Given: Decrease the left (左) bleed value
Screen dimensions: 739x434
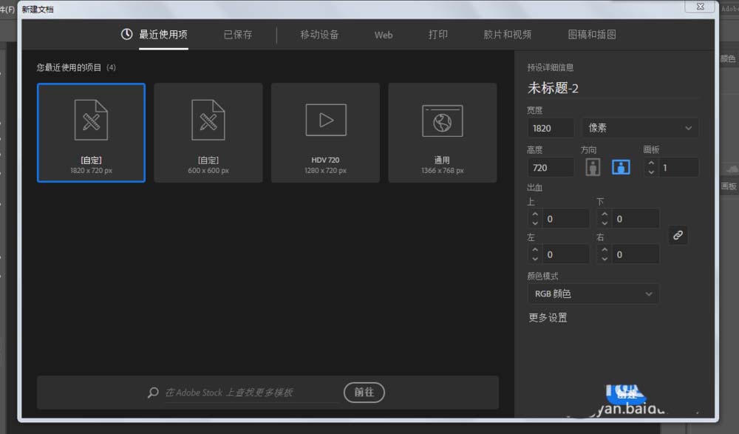Looking at the screenshot, I should coord(535,259).
